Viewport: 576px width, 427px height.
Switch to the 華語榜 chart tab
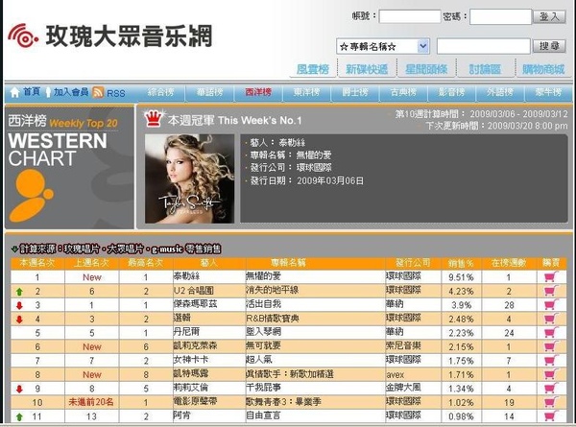(209, 92)
